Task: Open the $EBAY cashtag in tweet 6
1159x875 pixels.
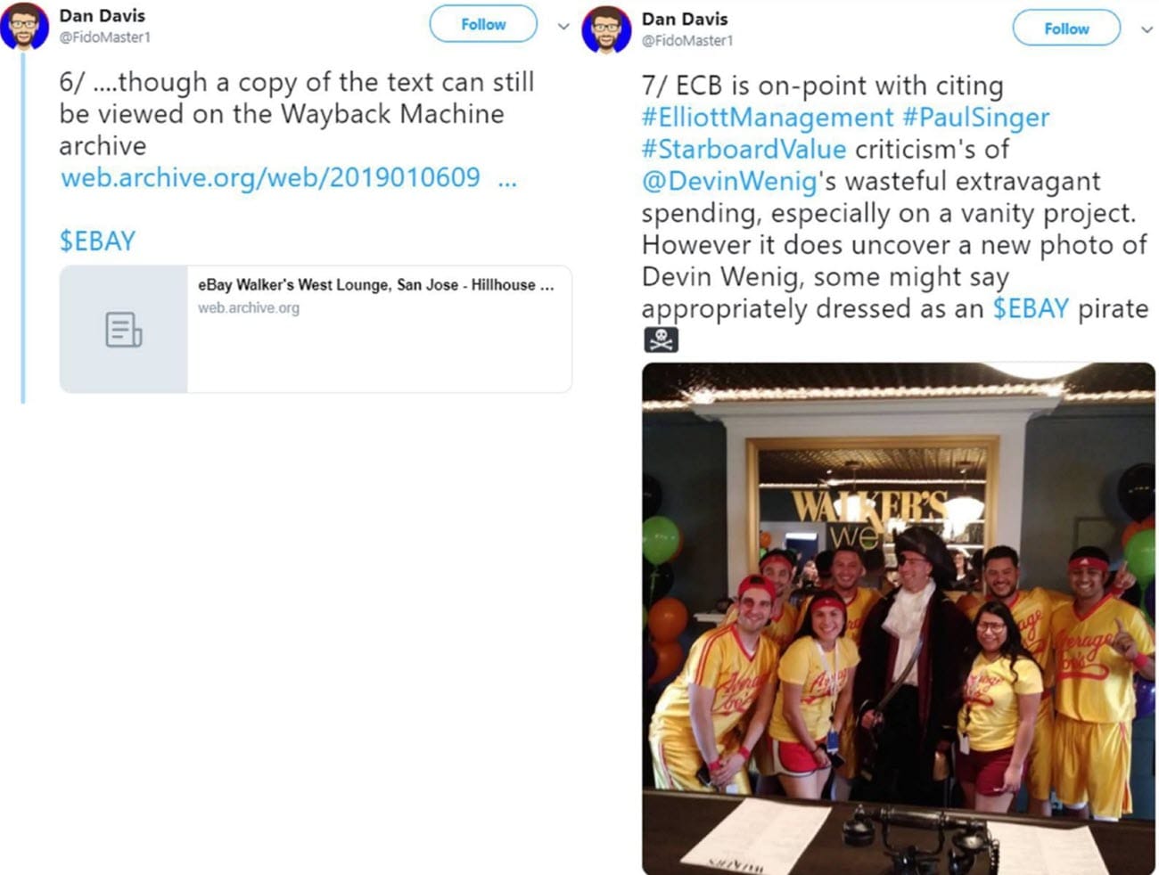Action: [97, 241]
